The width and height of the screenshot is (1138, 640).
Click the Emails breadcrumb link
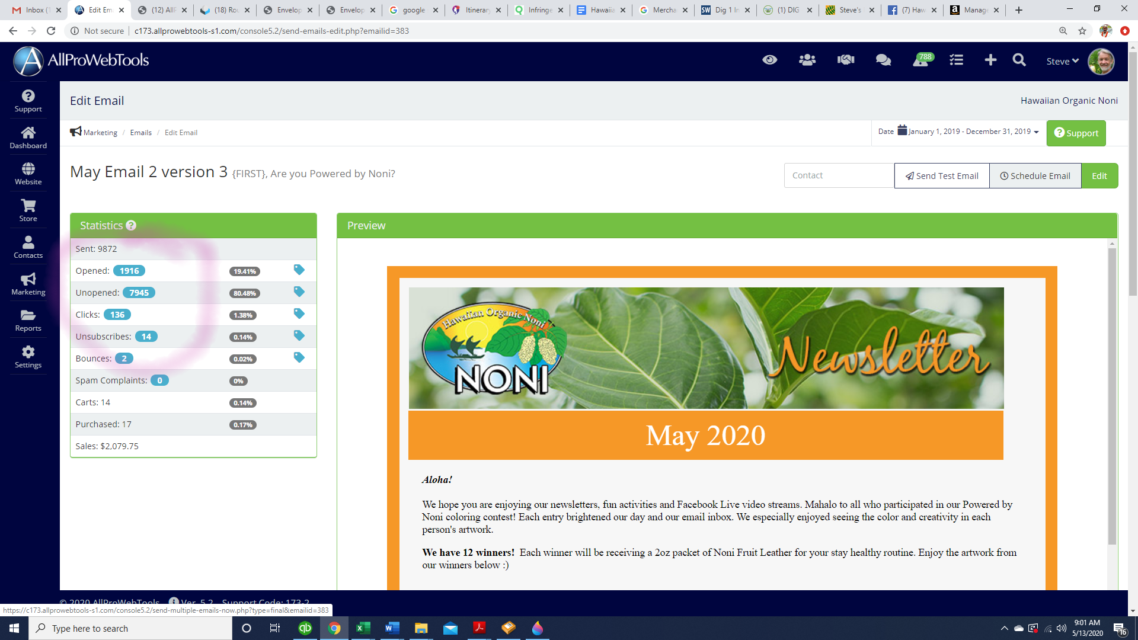click(x=141, y=132)
